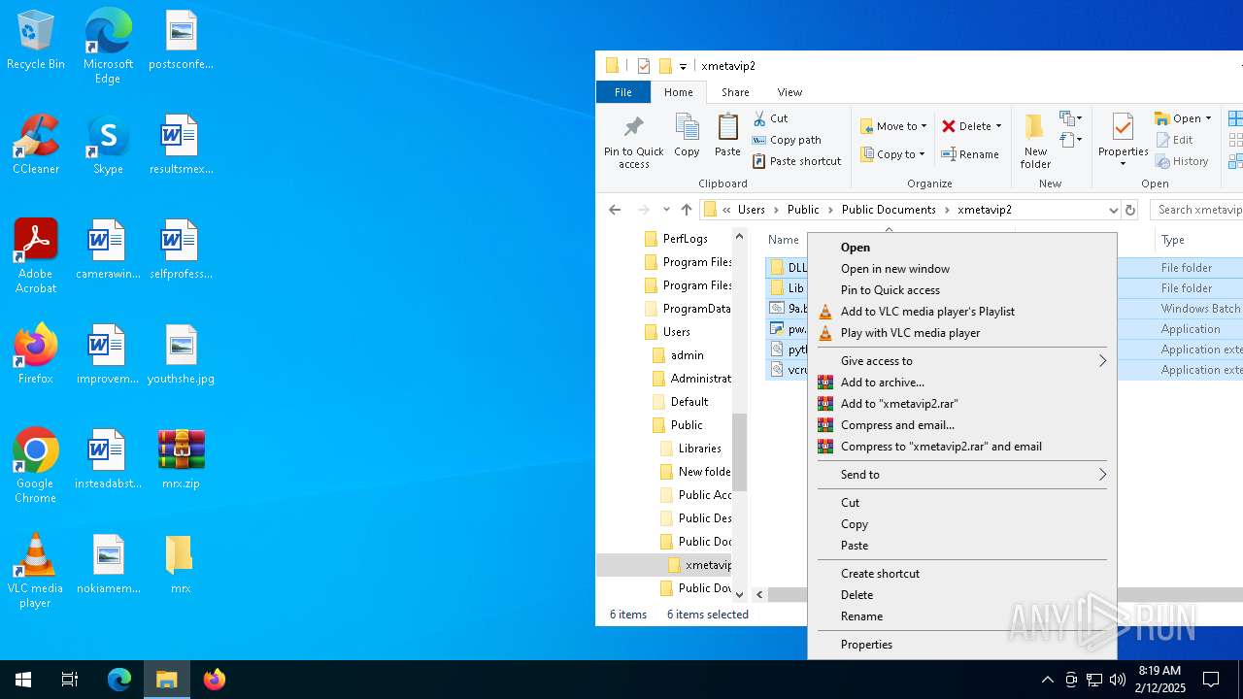Open Task View on taskbar

coord(70,680)
